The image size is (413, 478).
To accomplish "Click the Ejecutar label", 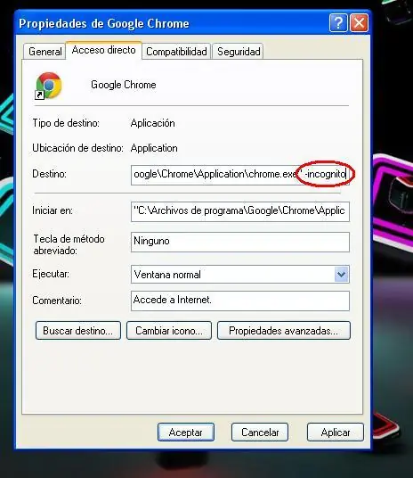I will point(51,274).
